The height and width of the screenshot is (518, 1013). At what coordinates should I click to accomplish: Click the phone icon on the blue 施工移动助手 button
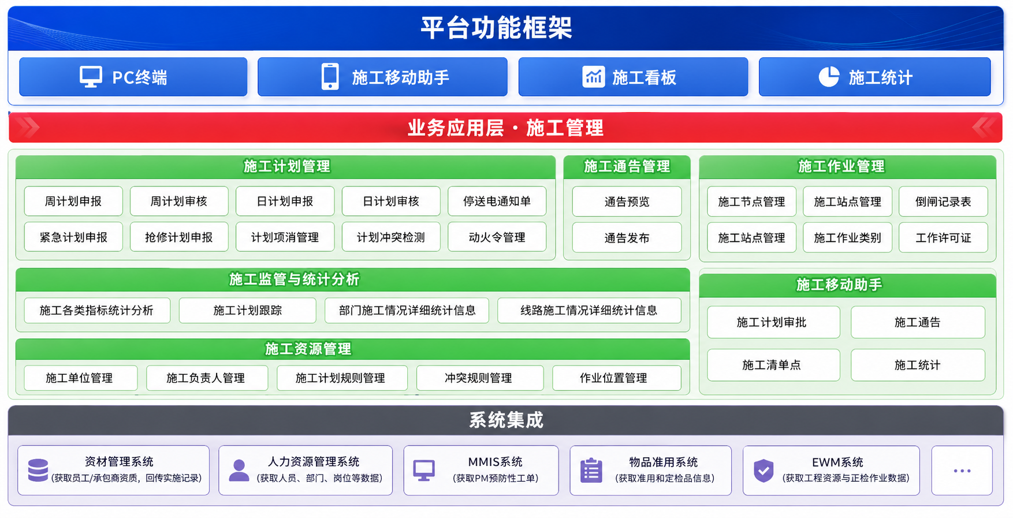[330, 77]
